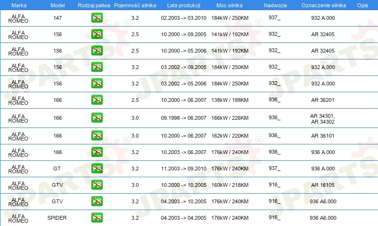Select production dates '10.2000 -> 05.2006'
This screenshot has width=378, height=226.
(184, 51)
